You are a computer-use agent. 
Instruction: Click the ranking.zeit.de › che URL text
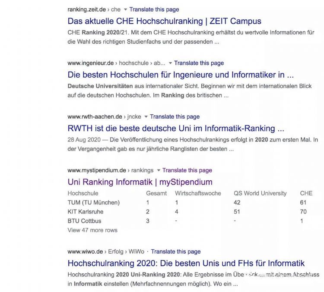[x=94, y=9]
